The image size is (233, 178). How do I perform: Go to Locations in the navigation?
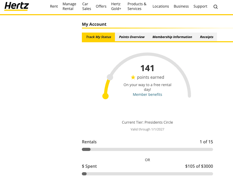click(161, 6)
